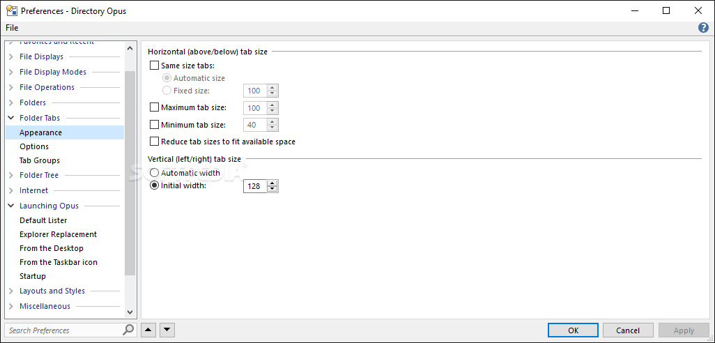The width and height of the screenshot is (715, 343).
Task: Open the help question mark icon
Action: point(703,28)
